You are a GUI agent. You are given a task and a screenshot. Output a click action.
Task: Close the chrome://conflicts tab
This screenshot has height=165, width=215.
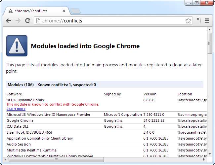(x=65, y=11)
